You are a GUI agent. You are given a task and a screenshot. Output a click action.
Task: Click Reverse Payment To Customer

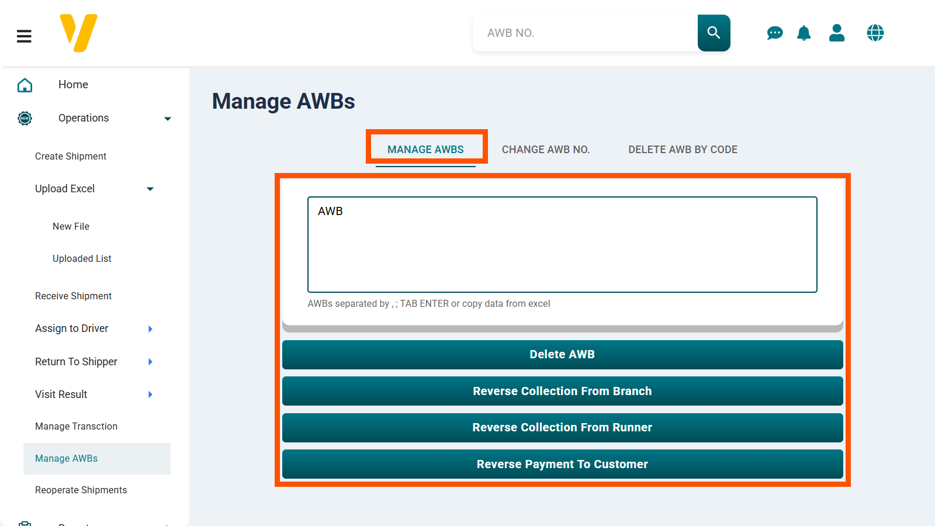pos(562,463)
